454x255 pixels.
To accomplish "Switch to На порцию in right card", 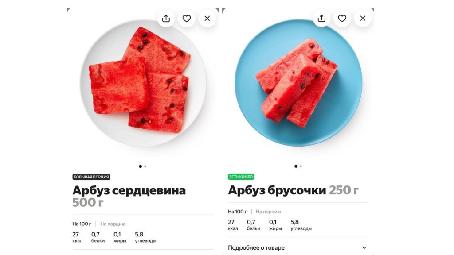I will click(268, 212).
